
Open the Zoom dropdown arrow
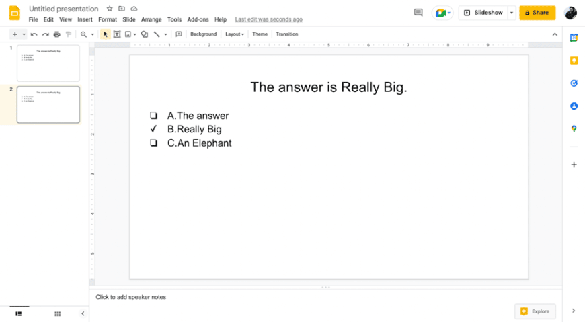tap(93, 34)
